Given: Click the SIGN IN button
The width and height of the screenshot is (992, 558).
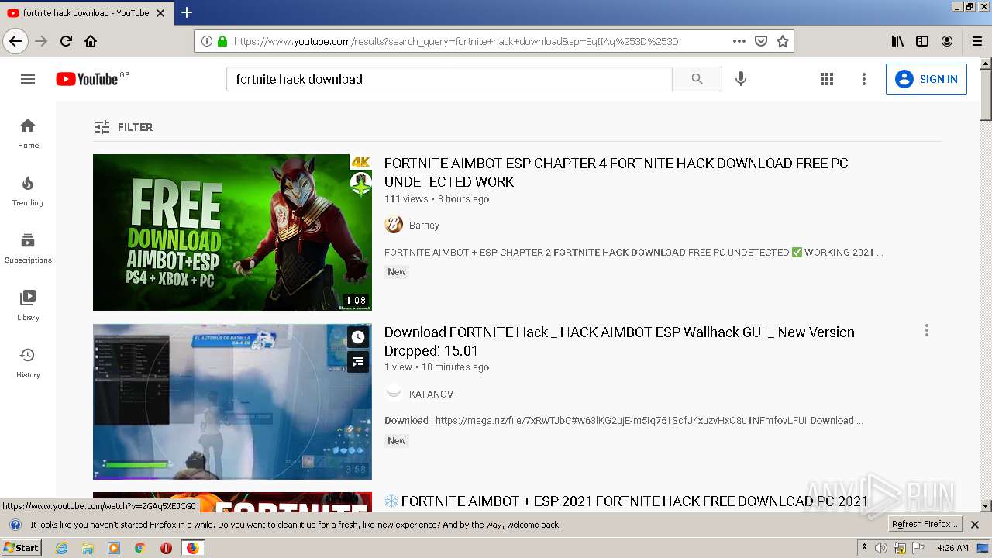Looking at the screenshot, I should point(926,79).
